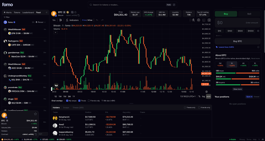Open the clock timezone menu 13:16:23 UTC+1

coord(188,96)
